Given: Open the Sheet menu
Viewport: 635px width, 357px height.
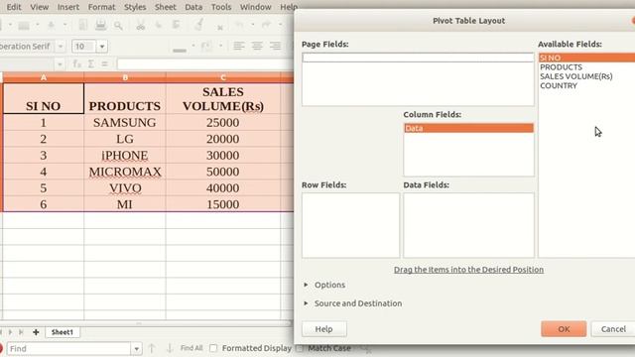Looking at the screenshot, I should tap(166, 7).
